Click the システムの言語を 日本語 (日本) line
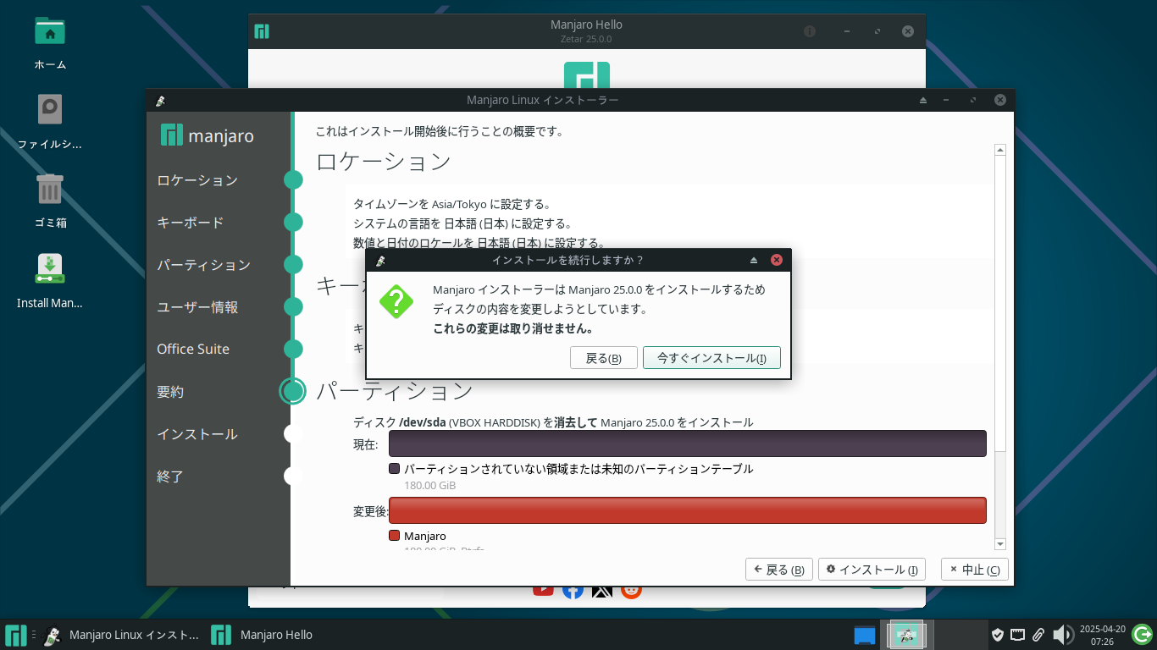 pos(462,224)
